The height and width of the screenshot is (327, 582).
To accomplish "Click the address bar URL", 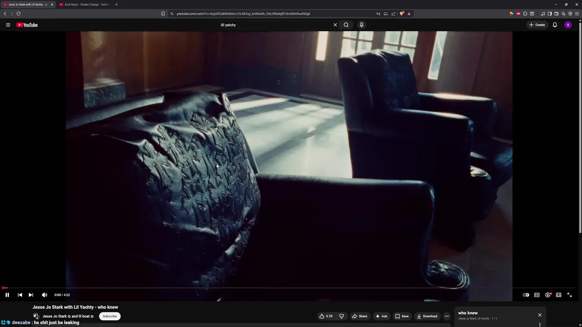I will [243, 14].
